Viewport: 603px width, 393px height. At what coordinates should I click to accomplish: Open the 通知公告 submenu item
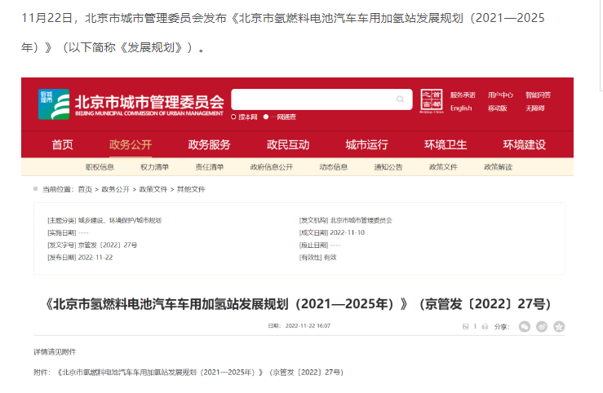[x=388, y=167]
